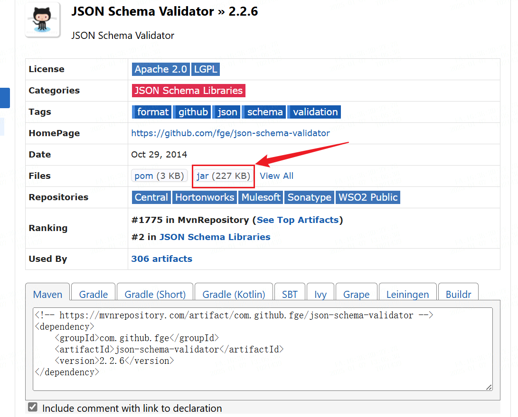The width and height of the screenshot is (518, 417).
Task: Switch to the SBT tab
Action: pyautogui.click(x=290, y=292)
